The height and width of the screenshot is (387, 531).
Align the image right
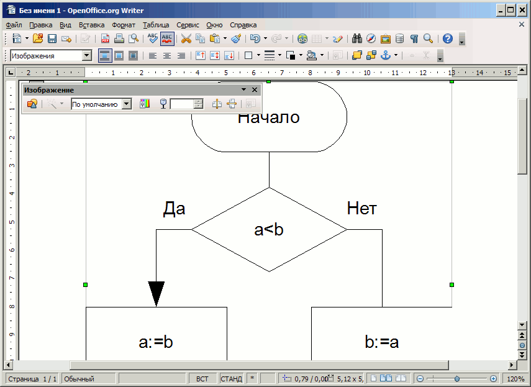pos(181,55)
